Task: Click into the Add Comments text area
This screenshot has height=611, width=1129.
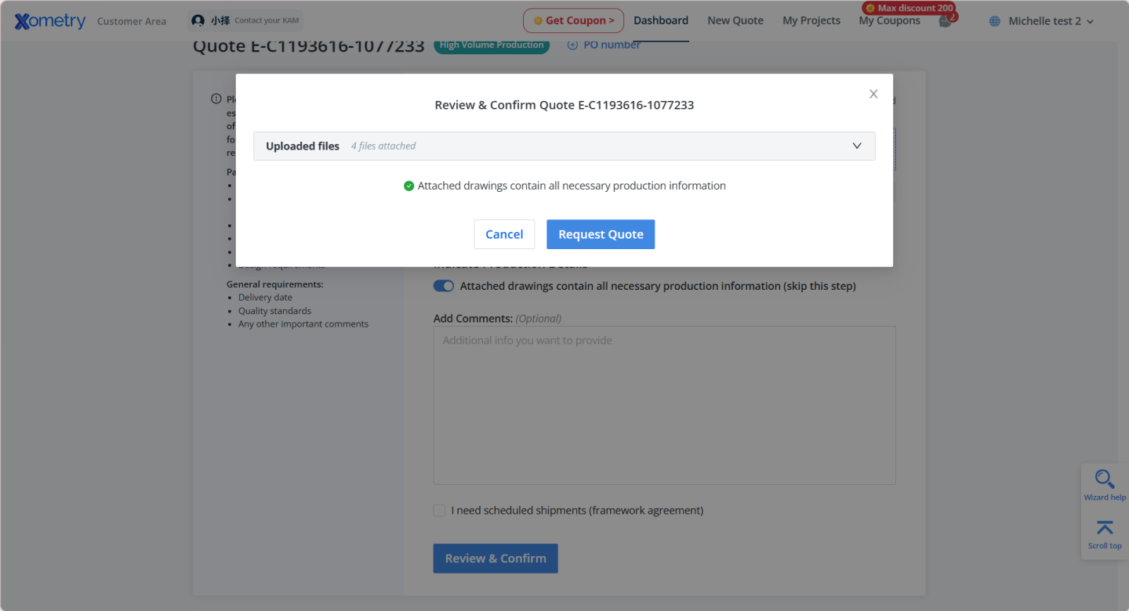Action: pos(664,405)
